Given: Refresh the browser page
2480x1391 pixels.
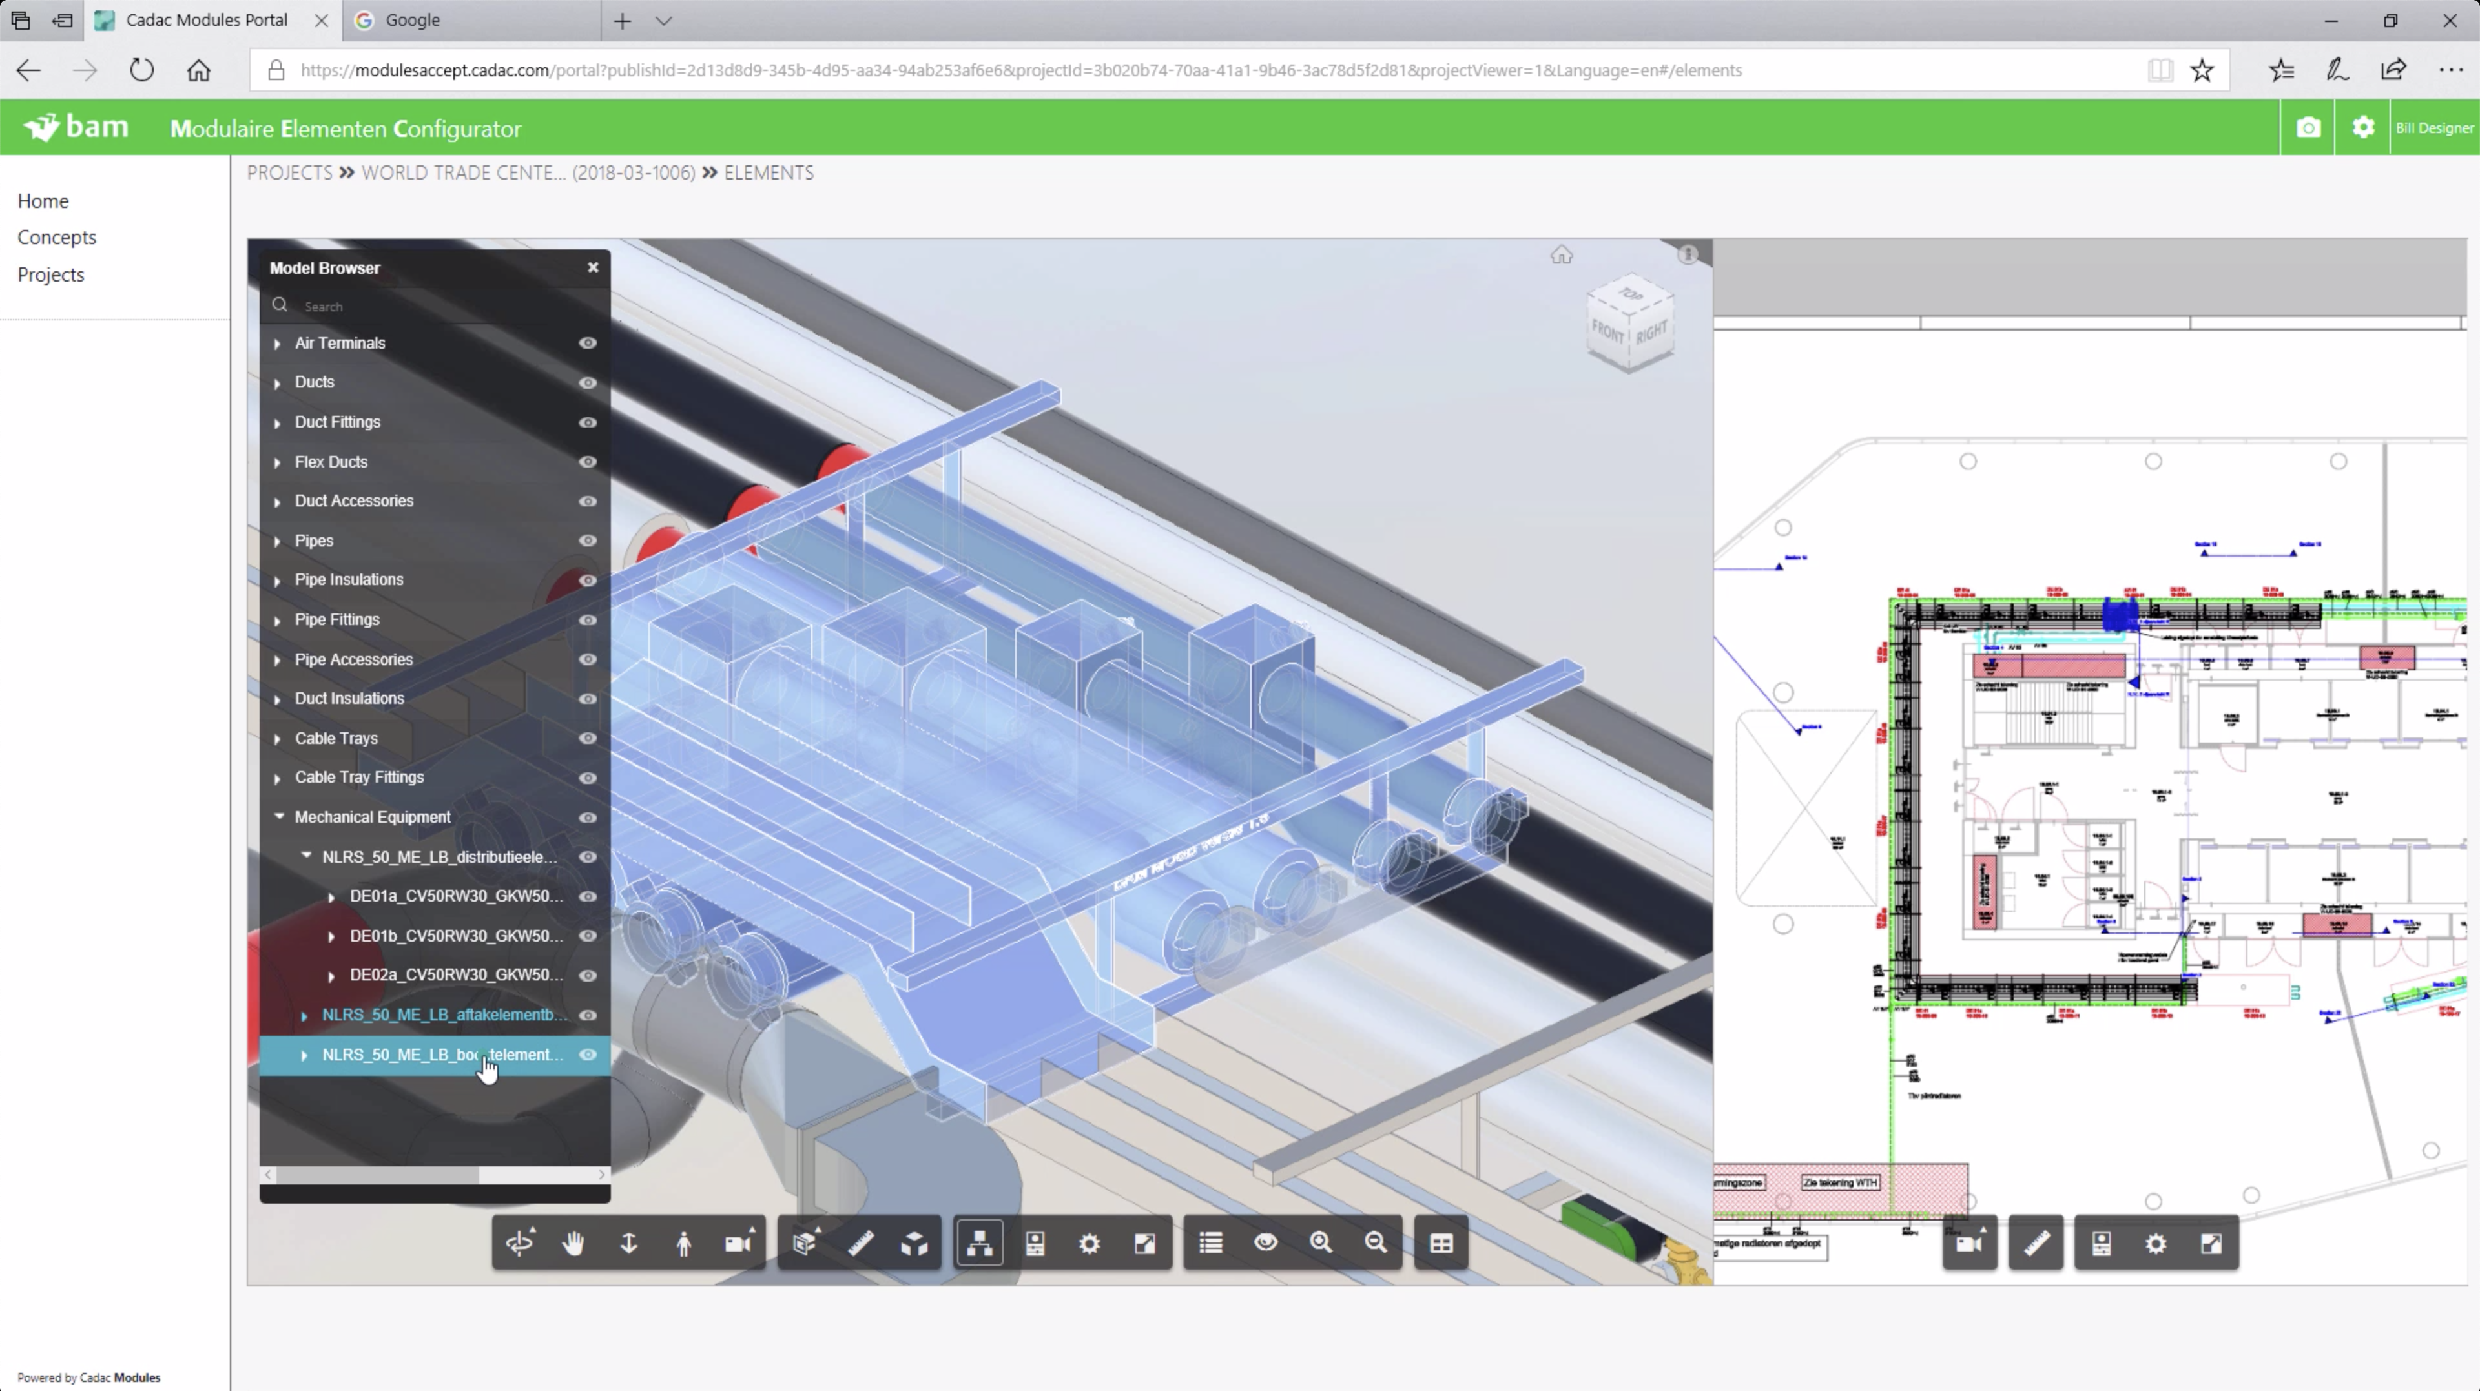Looking at the screenshot, I should (x=141, y=70).
